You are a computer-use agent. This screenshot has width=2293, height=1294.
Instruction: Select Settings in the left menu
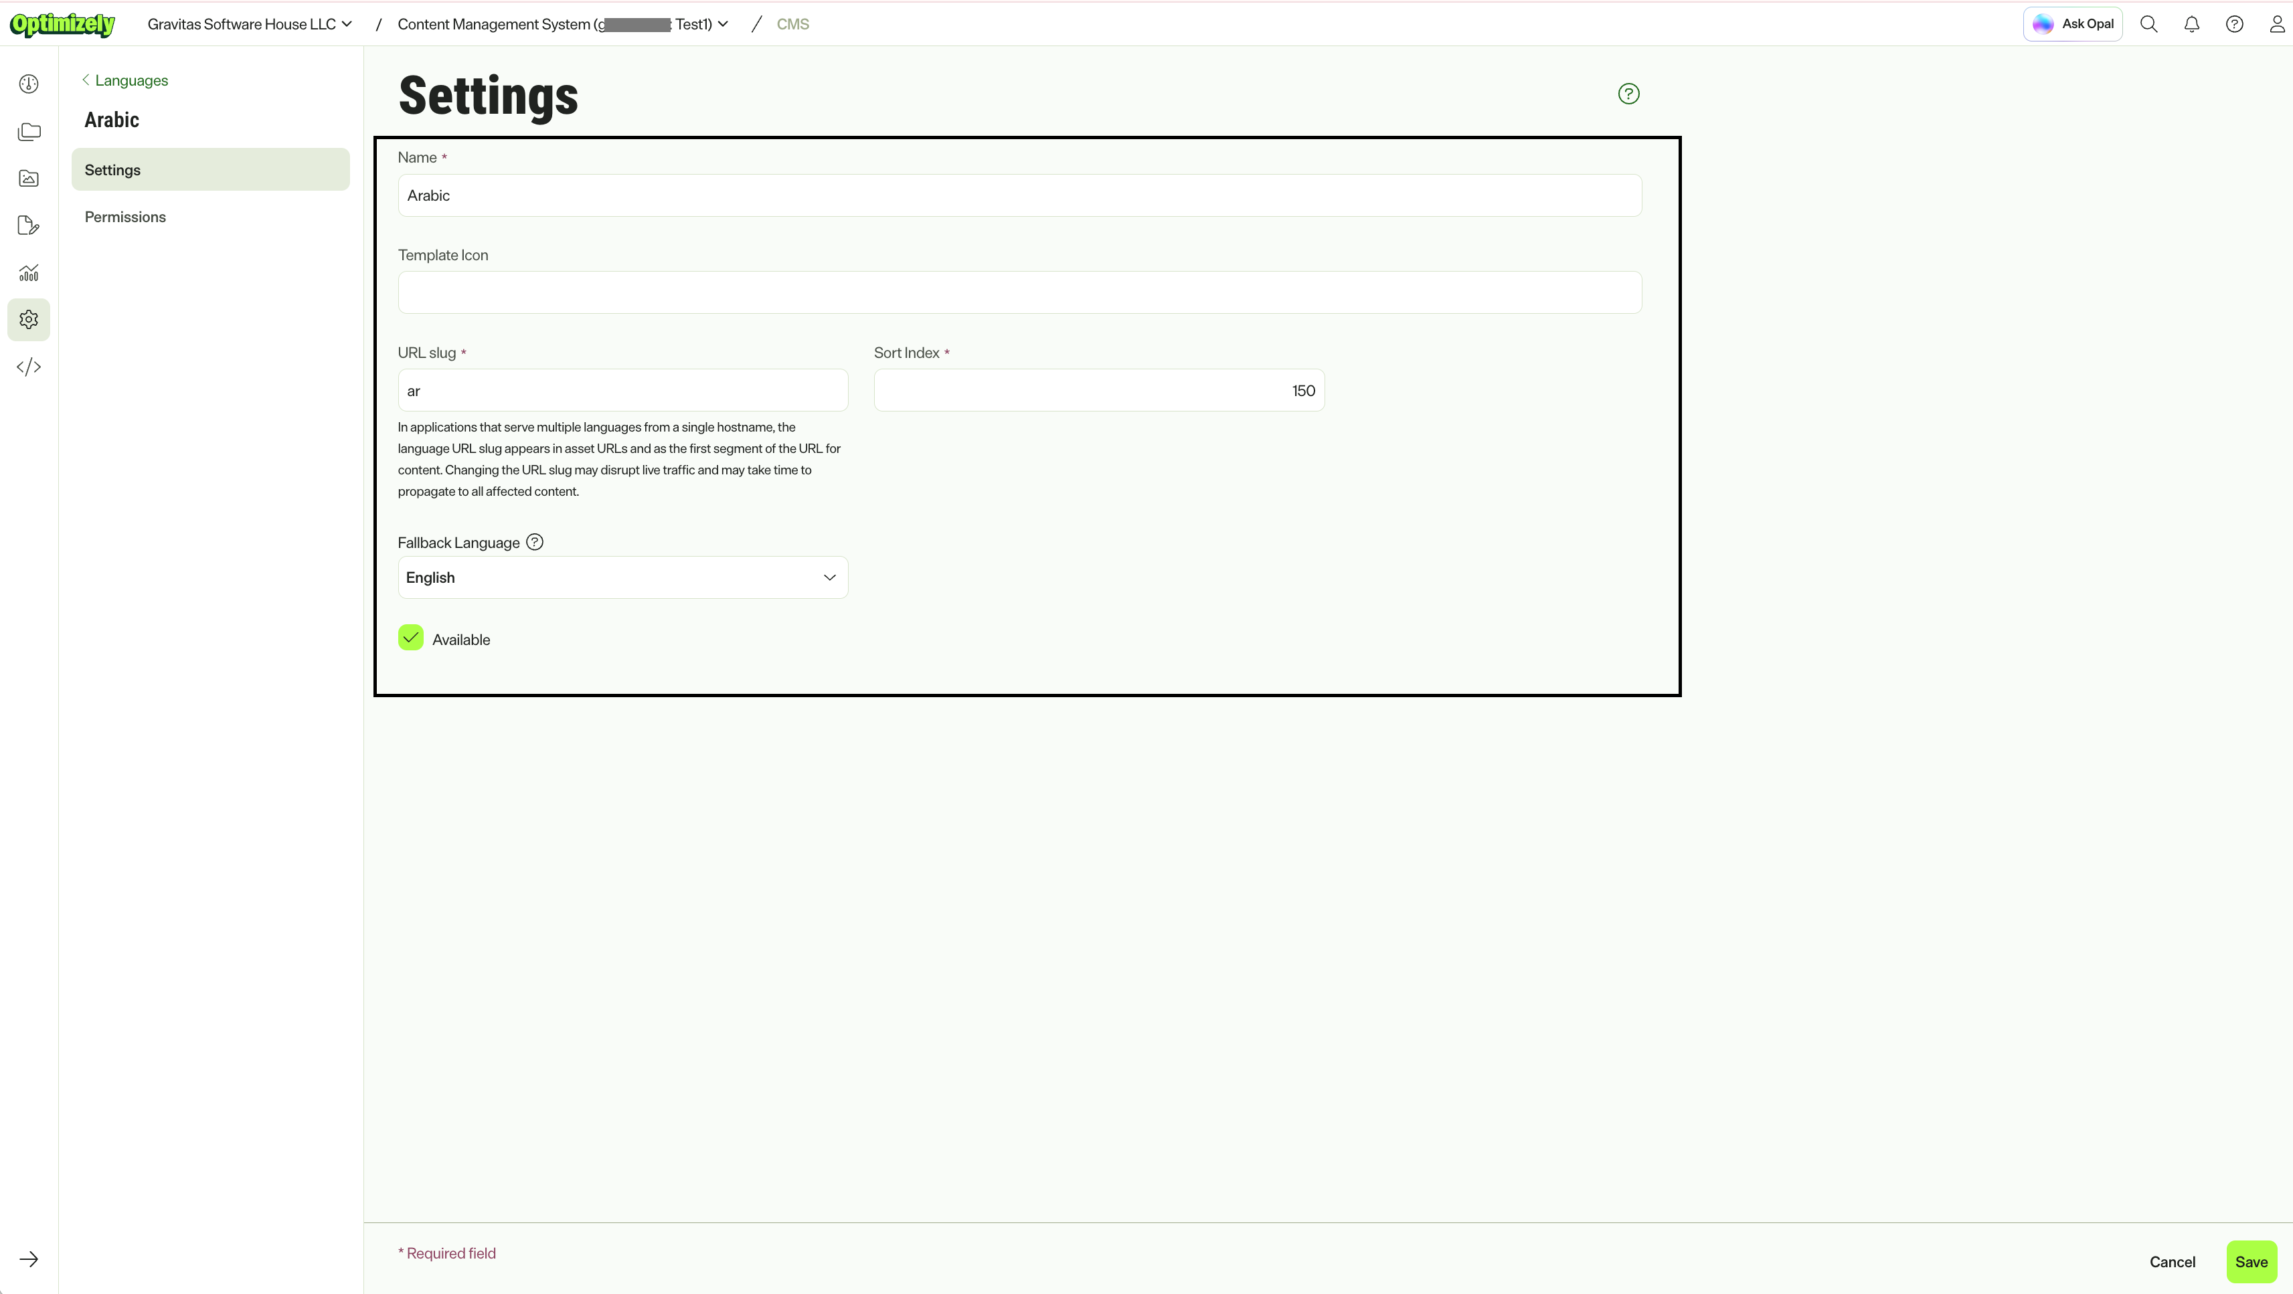(x=210, y=169)
